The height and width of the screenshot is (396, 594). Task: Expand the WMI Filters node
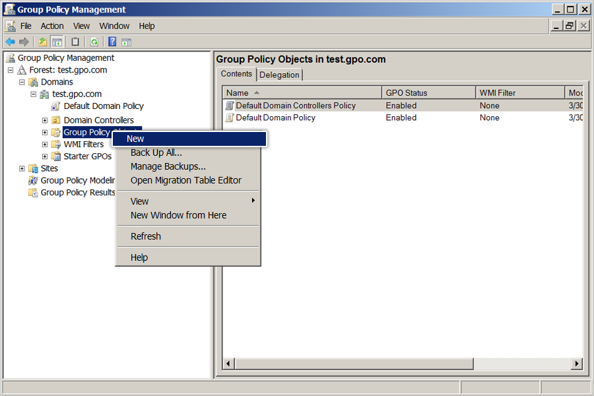tap(45, 145)
